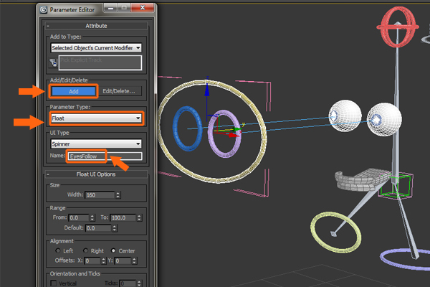The width and height of the screenshot is (430, 287).
Task: Select Right alignment radio button
Action: 85,250
